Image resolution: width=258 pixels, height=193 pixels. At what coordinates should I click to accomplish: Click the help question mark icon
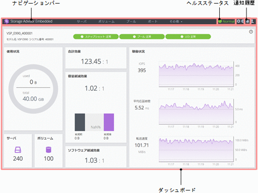(x=251, y=32)
